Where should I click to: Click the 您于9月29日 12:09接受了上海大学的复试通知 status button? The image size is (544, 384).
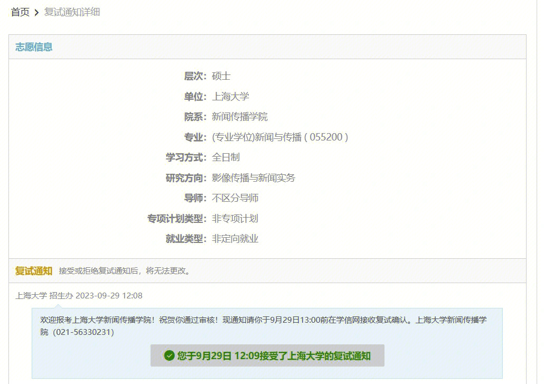point(267,355)
